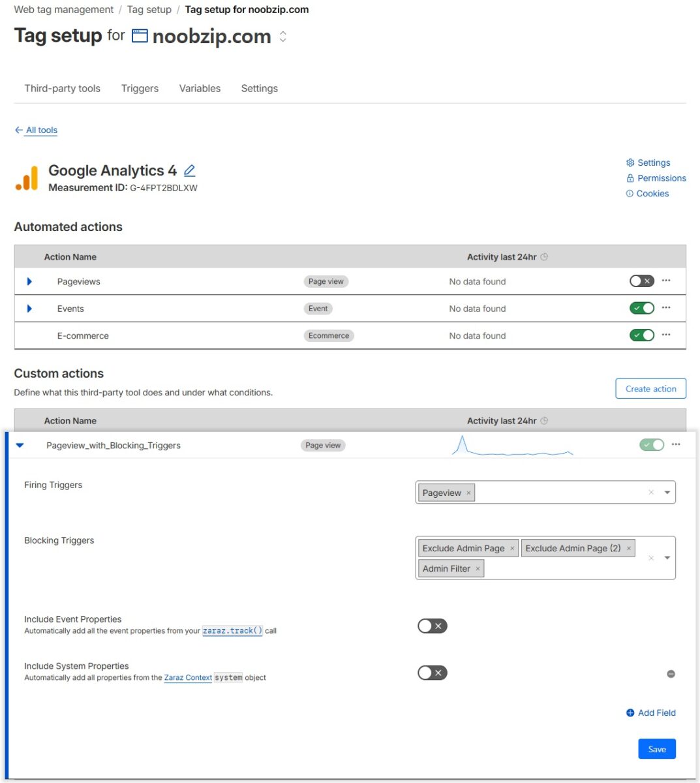Open the Blocking Triggers dropdown arrow
Image resolution: width=700 pixels, height=783 pixels.
point(667,558)
